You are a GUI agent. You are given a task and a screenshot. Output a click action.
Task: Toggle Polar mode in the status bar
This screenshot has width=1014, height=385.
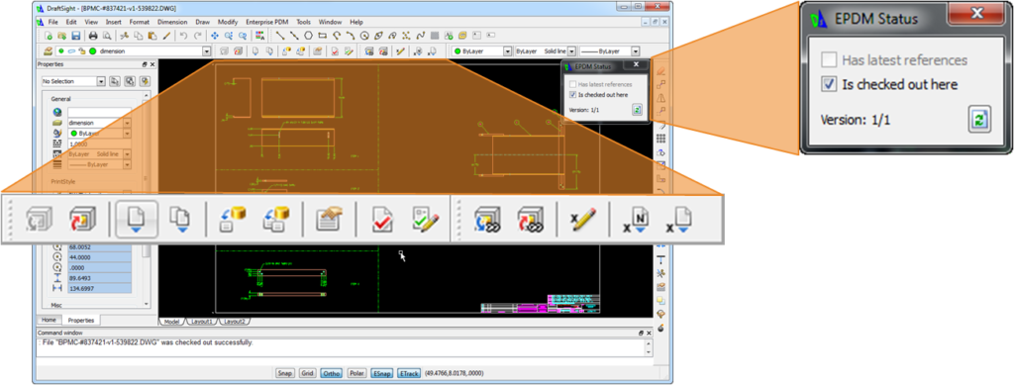(x=355, y=373)
